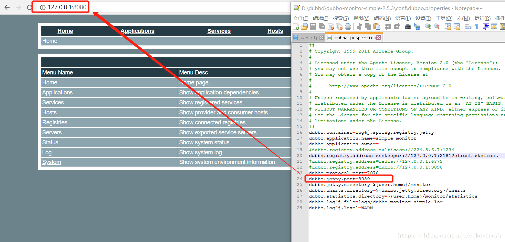Go to Home in the top navigation bar

coord(65,31)
